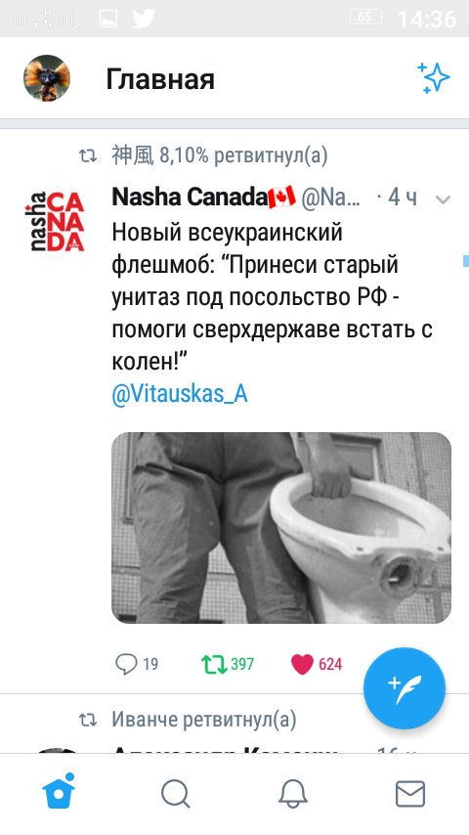Tap the sparkle top tweets icon
The height and width of the screenshot is (835, 469).
tap(433, 78)
